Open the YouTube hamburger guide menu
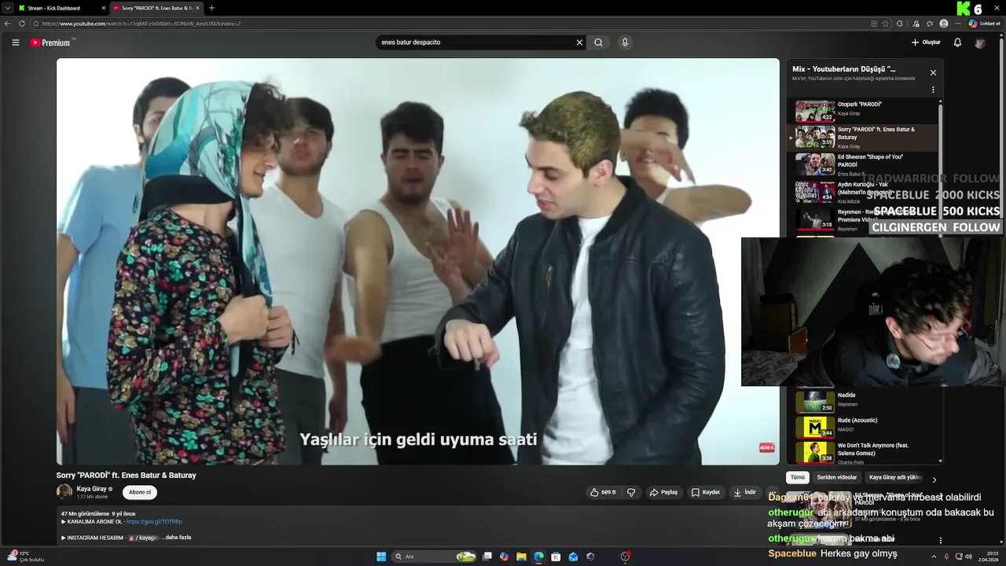 point(15,42)
